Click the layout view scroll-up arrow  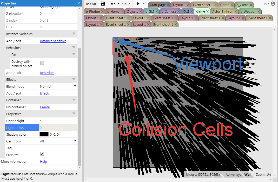point(275,29)
